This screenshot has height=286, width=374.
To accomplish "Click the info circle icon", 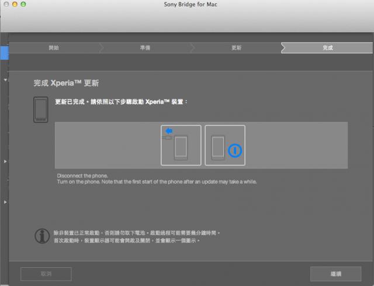I will point(42,236).
